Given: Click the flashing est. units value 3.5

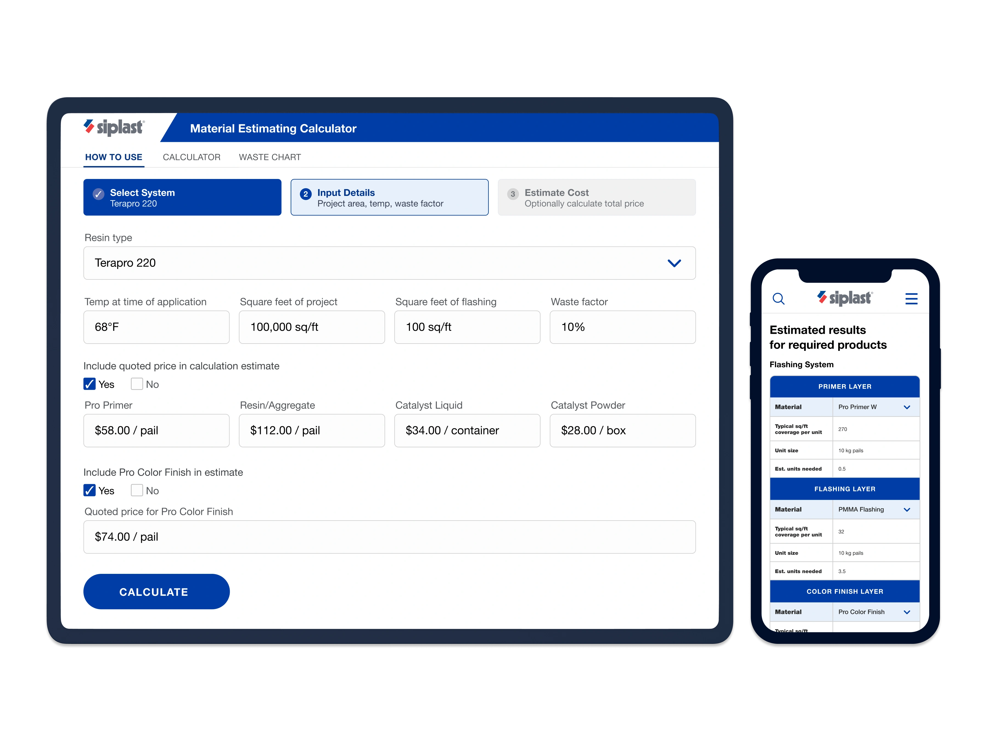Looking at the screenshot, I should 842,571.
